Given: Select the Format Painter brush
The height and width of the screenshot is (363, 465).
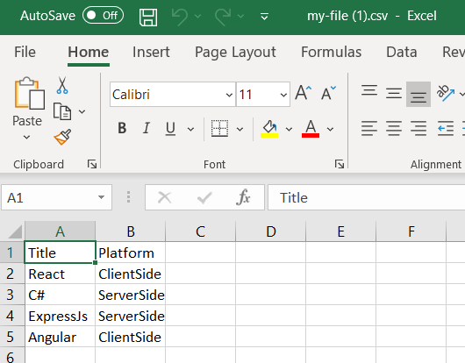Looking at the screenshot, I should click(62, 137).
